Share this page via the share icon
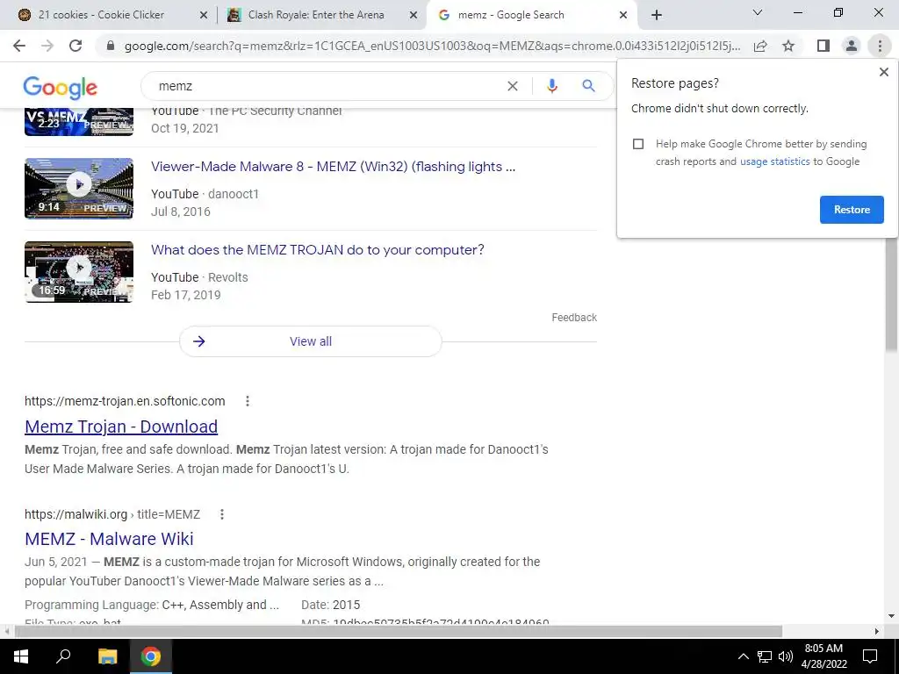The height and width of the screenshot is (674, 899). coord(760,46)
